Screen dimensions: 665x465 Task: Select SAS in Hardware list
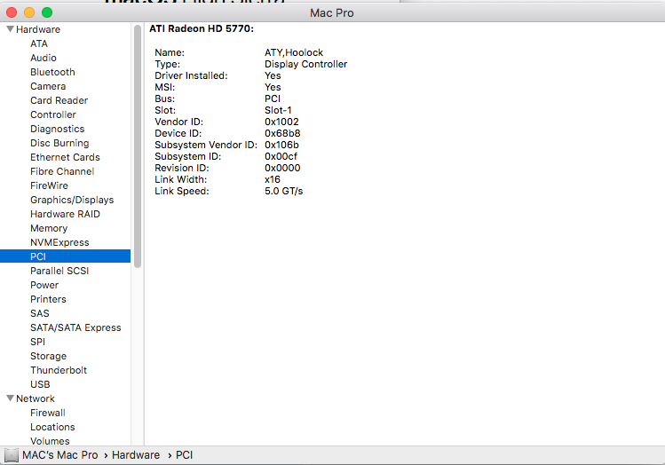point(39,313)
